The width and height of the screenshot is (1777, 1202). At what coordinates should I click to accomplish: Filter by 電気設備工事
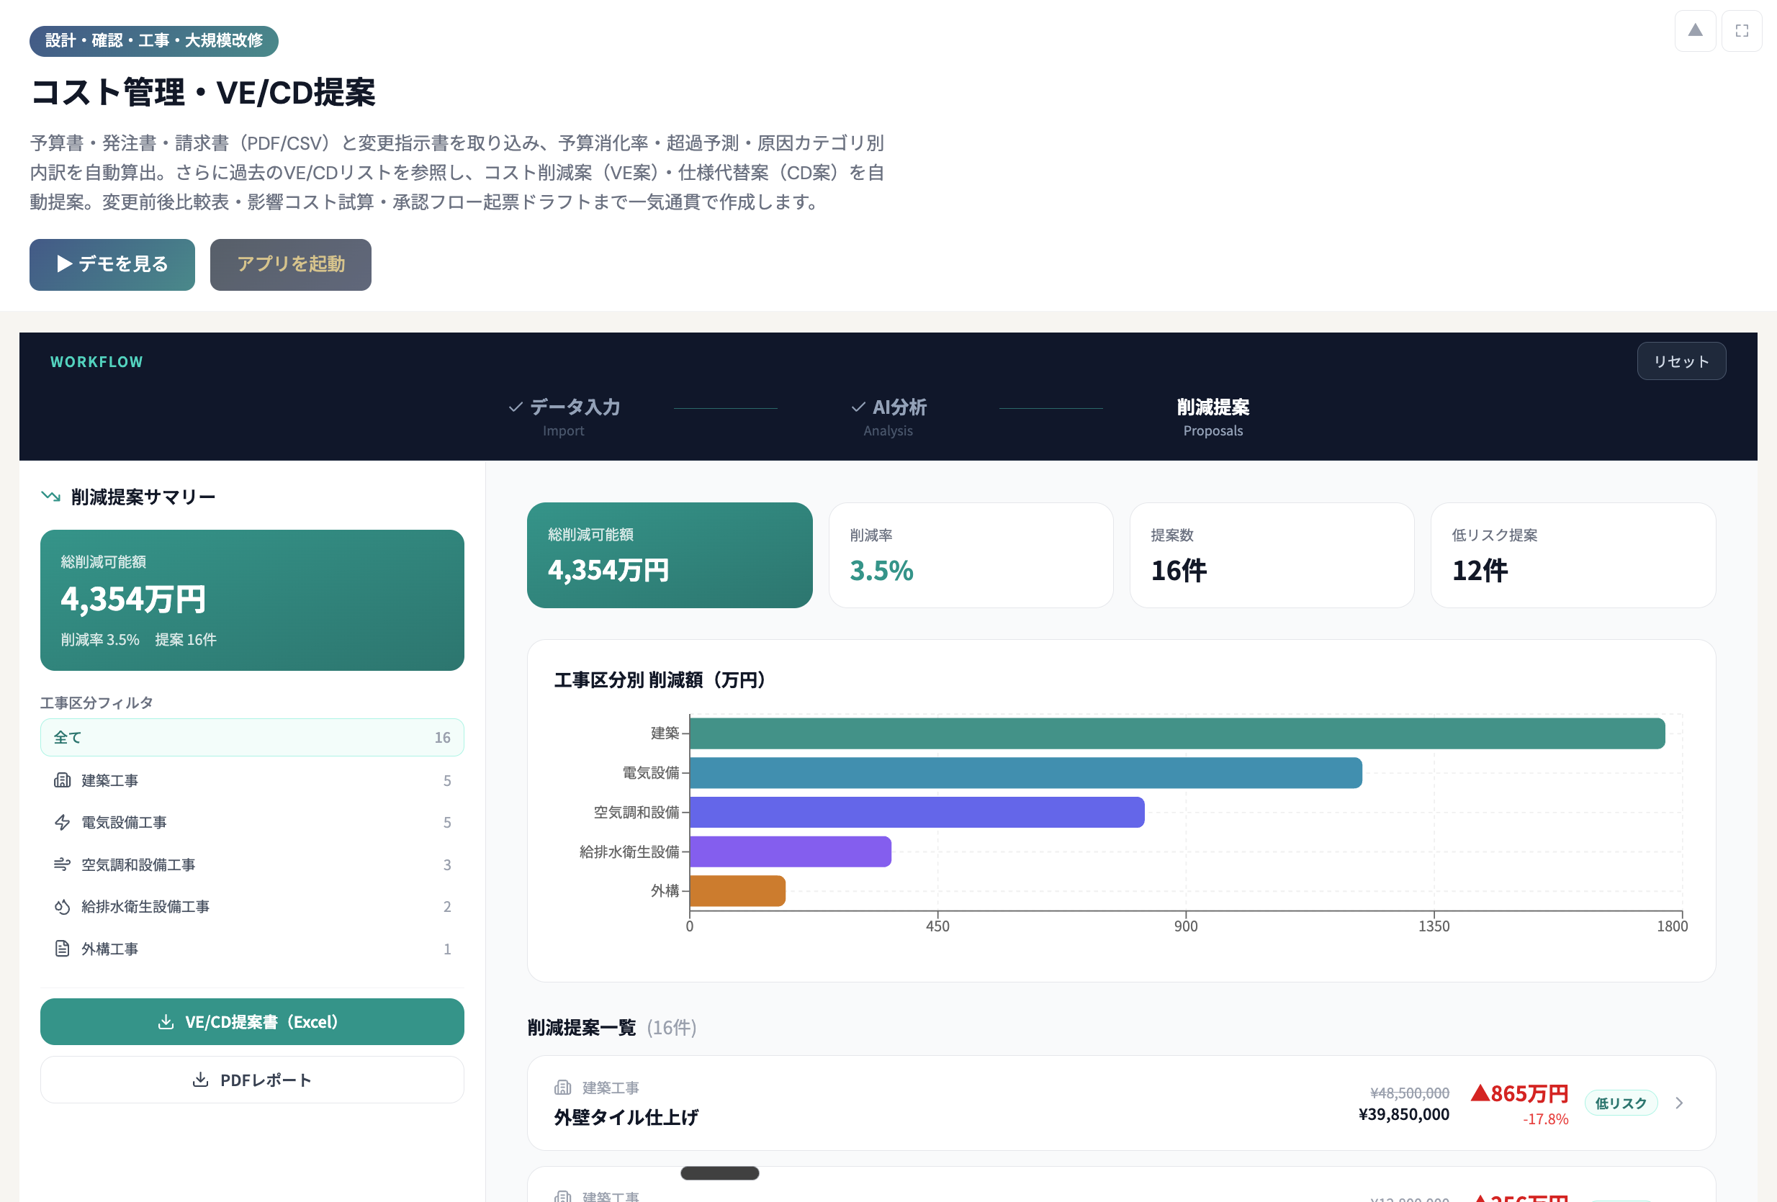252,822
